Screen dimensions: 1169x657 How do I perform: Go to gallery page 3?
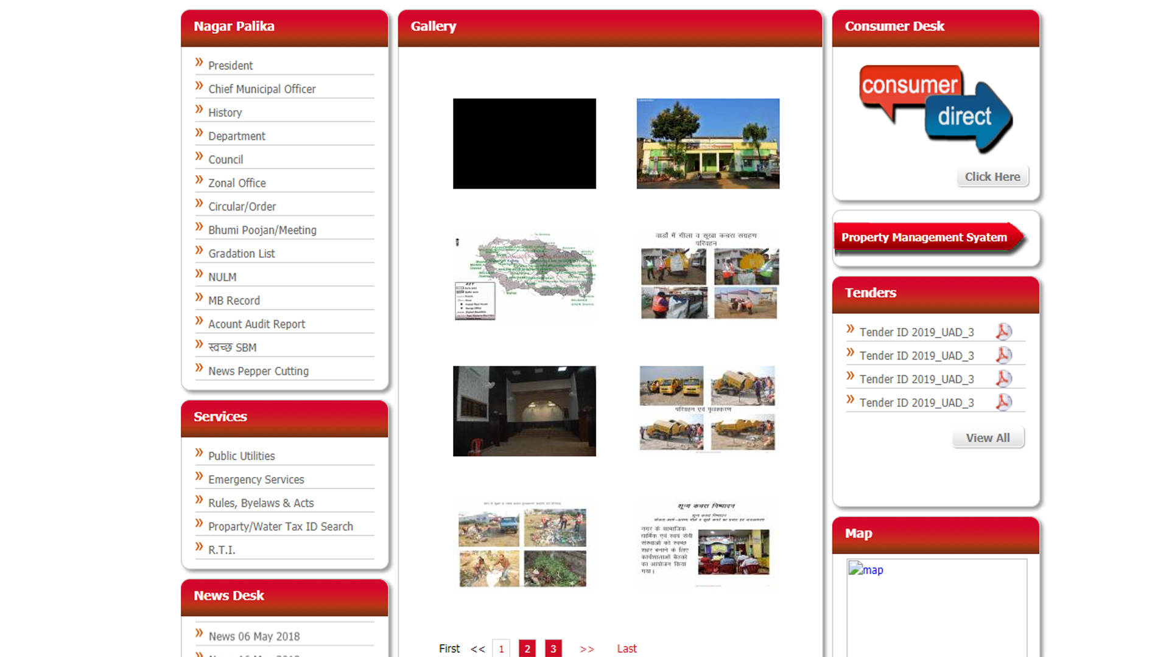[x=553, y=649]
